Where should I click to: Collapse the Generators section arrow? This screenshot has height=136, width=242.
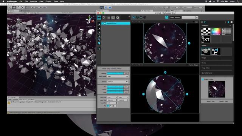230,26
